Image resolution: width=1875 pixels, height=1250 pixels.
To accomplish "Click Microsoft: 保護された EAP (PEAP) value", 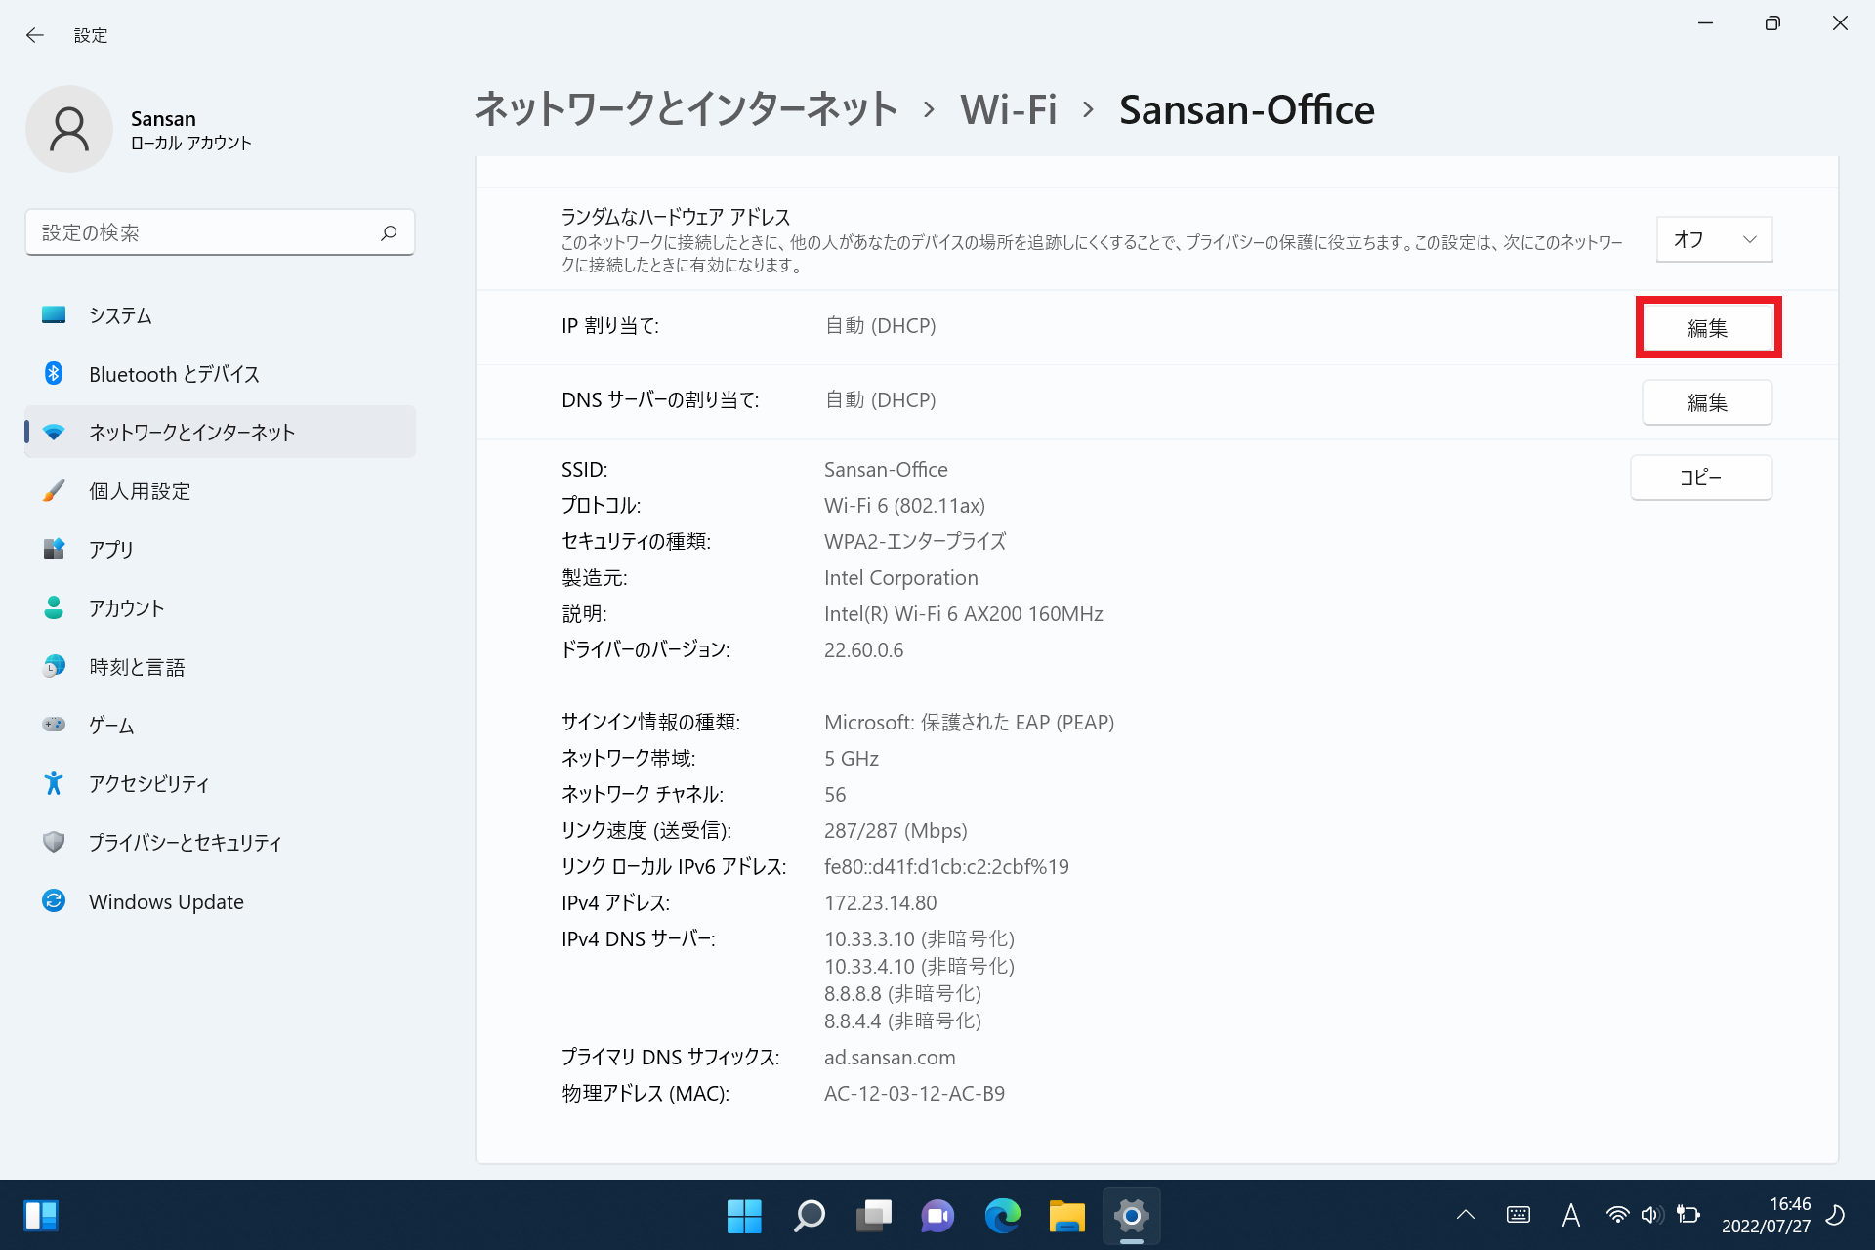I will click(969, 722).
